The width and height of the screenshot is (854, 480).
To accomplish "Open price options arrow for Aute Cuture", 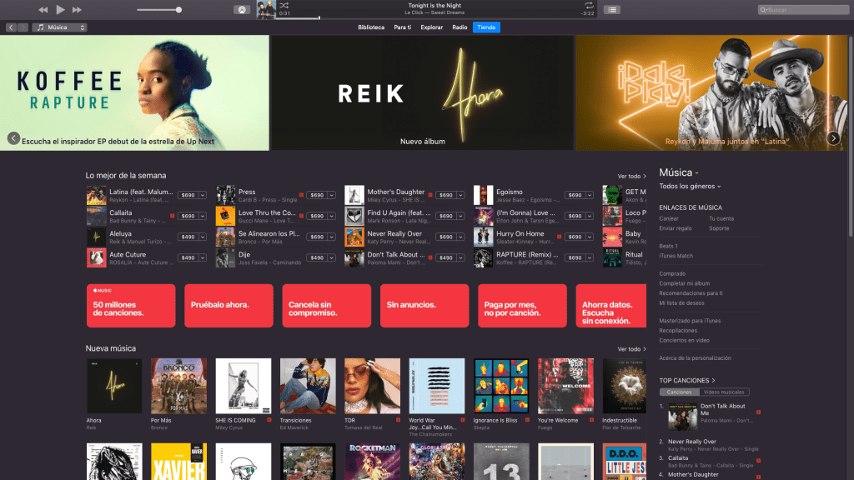I will click(203, 258).
